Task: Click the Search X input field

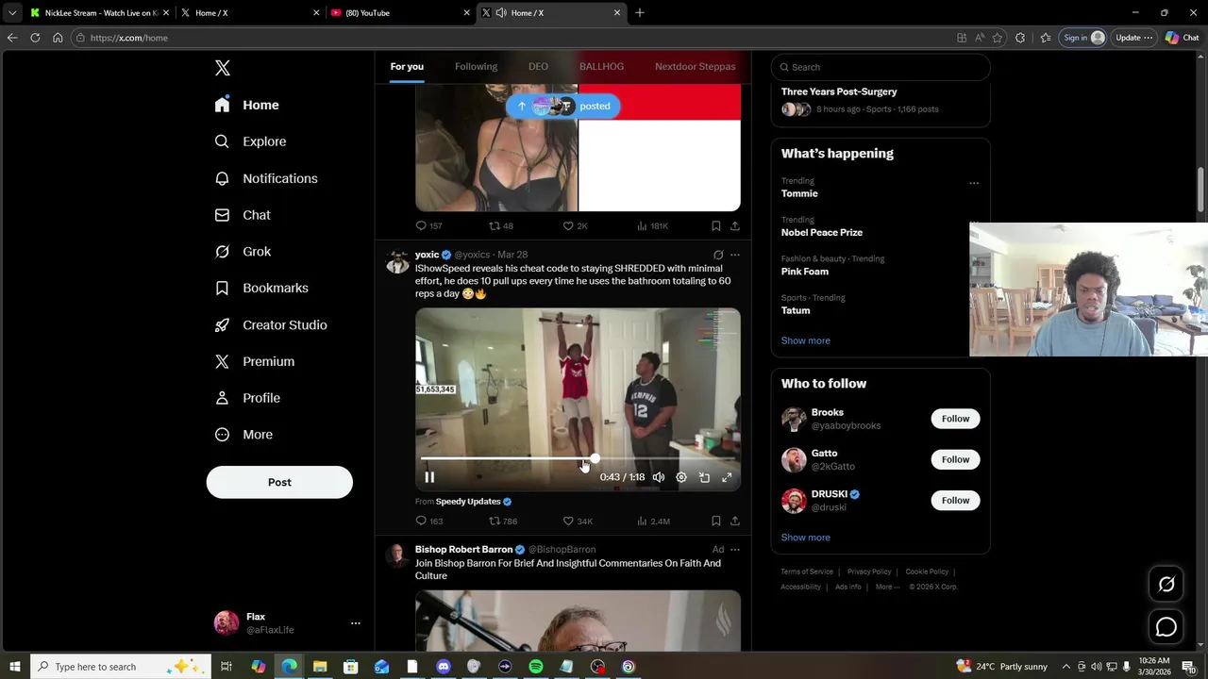Action: coord(881,67)
